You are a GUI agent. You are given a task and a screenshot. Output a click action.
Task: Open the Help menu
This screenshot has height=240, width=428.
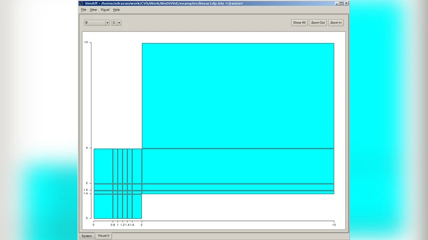(x=116, y=10)
